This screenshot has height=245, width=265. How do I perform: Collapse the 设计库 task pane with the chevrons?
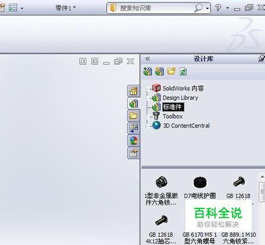pyautogui.click(x=148, y=58)
